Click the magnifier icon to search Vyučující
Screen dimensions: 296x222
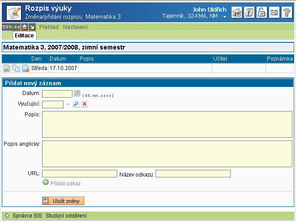pos(76,104)
